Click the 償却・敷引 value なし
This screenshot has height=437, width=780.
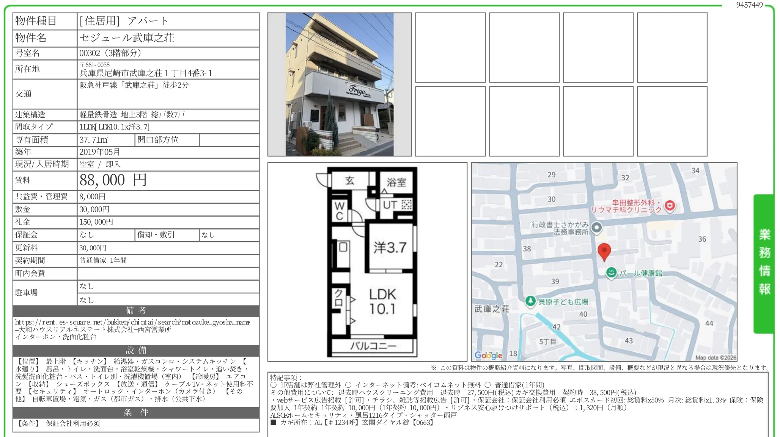click(x=208, y=235)
